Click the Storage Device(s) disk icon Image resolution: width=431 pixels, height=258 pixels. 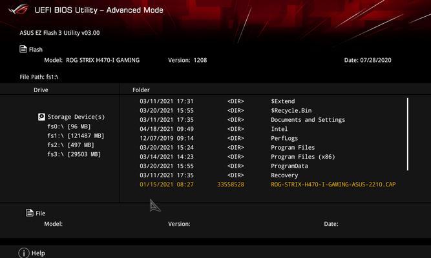click(x=41, y=117)
